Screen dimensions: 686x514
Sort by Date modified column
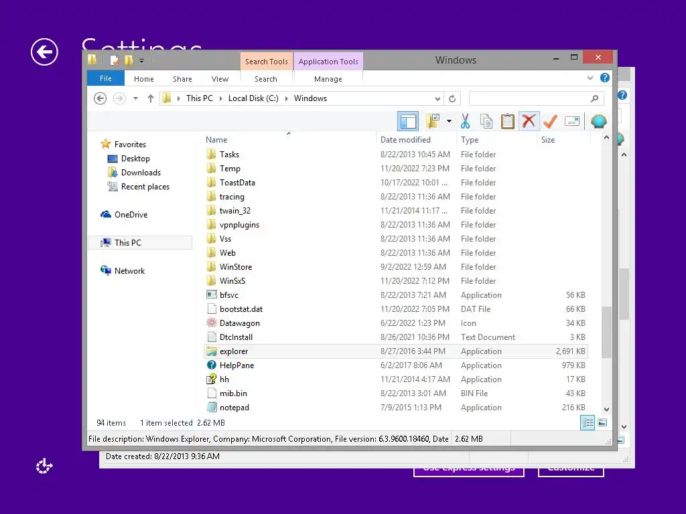[x=405, y=140]
